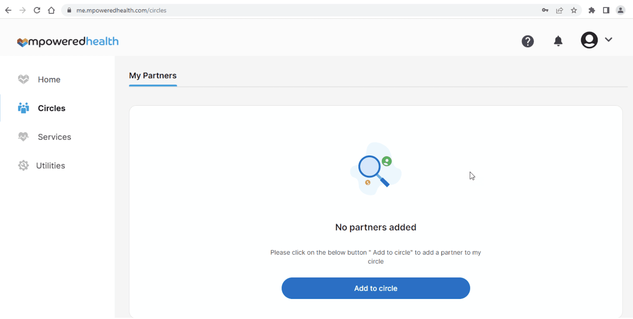Screen dimensions: 633x319
Task: Open the profile avatar icon
Action: tap(589, 40)
